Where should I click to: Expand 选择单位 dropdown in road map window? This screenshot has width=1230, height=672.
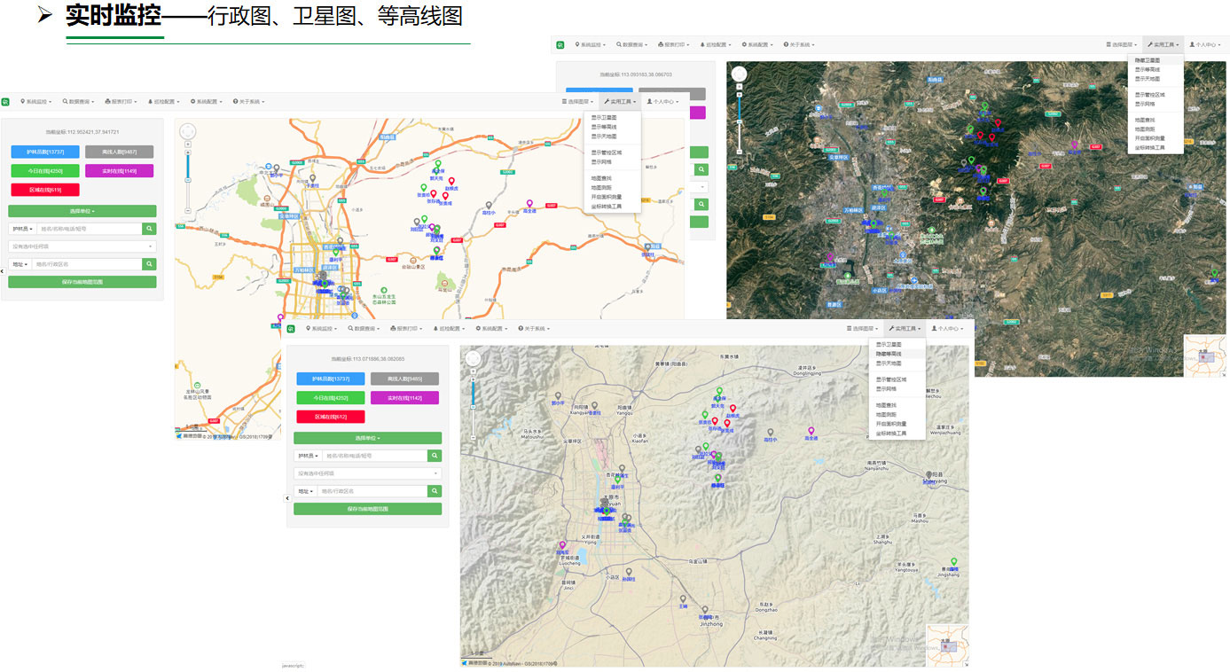(82, 211)
